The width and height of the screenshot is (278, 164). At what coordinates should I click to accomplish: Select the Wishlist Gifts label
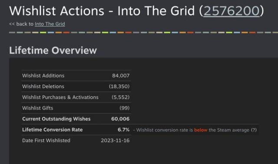tap(38, 108)
